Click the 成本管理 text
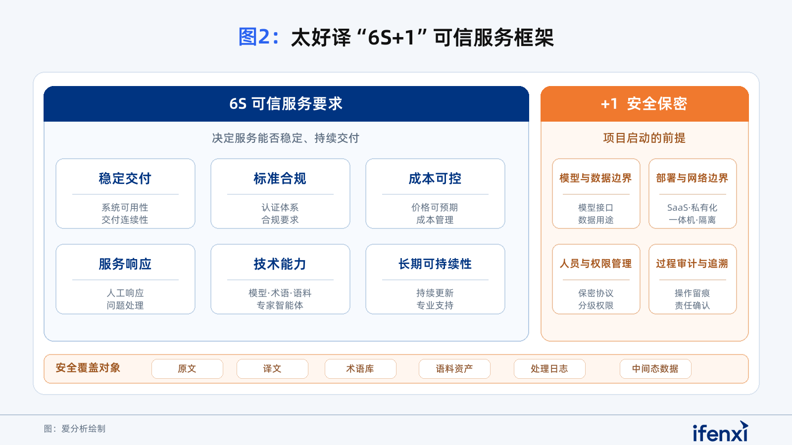 click(435, 220)
